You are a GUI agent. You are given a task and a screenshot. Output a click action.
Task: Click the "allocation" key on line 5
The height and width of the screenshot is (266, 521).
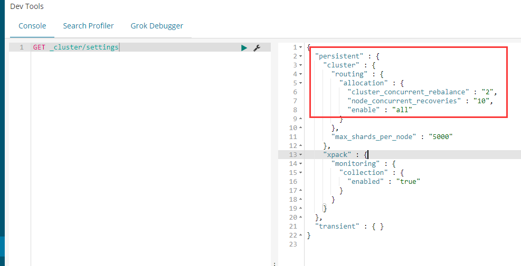pos(364,83)
